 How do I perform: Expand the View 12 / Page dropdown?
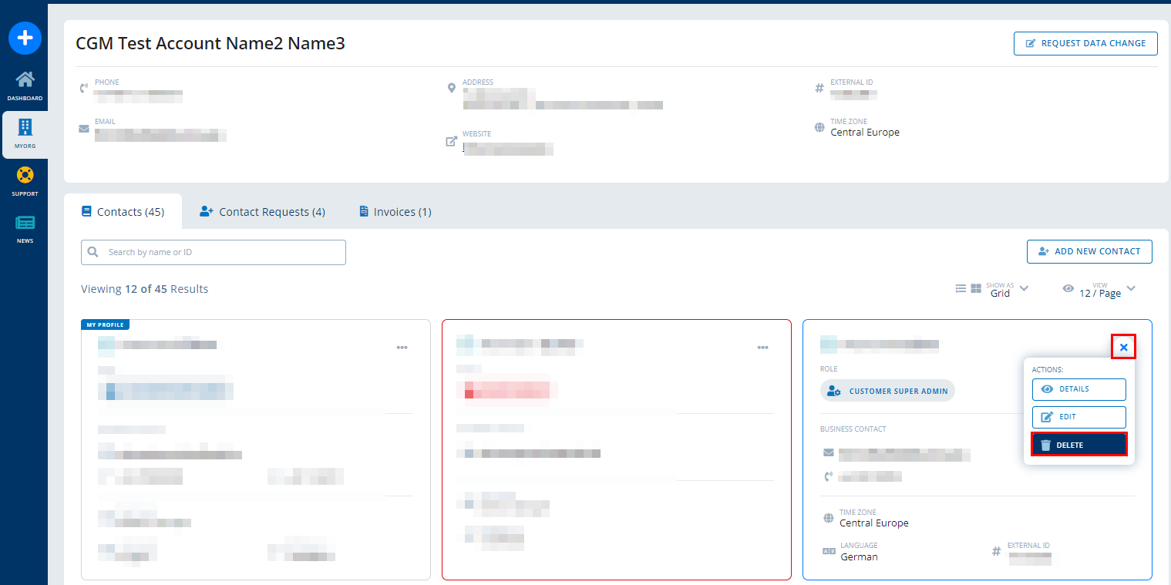point(1130,288)
